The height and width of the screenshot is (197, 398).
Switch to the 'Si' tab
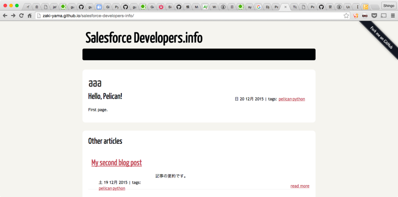tap(170, 7)
